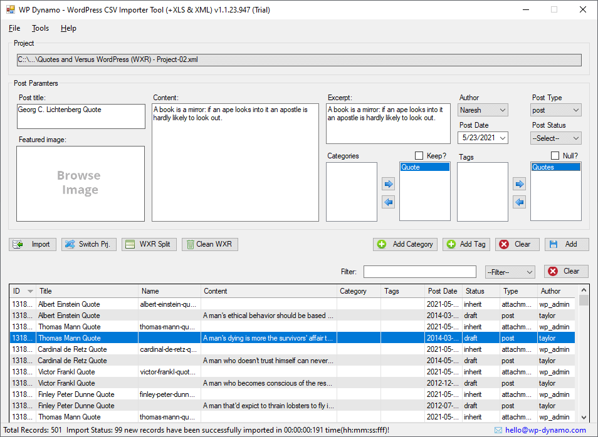
Task: Clear post parameters with the Clear button beside Add
Action: click(x=517, y=244)
